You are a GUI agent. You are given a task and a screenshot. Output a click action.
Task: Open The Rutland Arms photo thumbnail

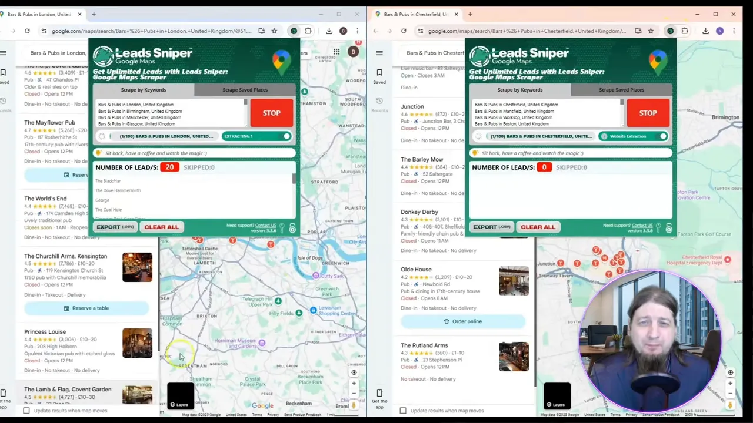point(514,357)
